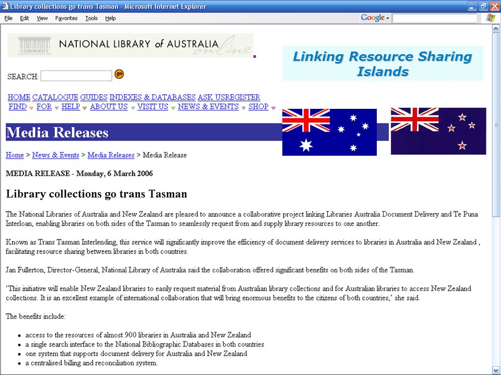Click 'The benefits include:' text
This screenshot has width=501, height=375.
(35, 316)
